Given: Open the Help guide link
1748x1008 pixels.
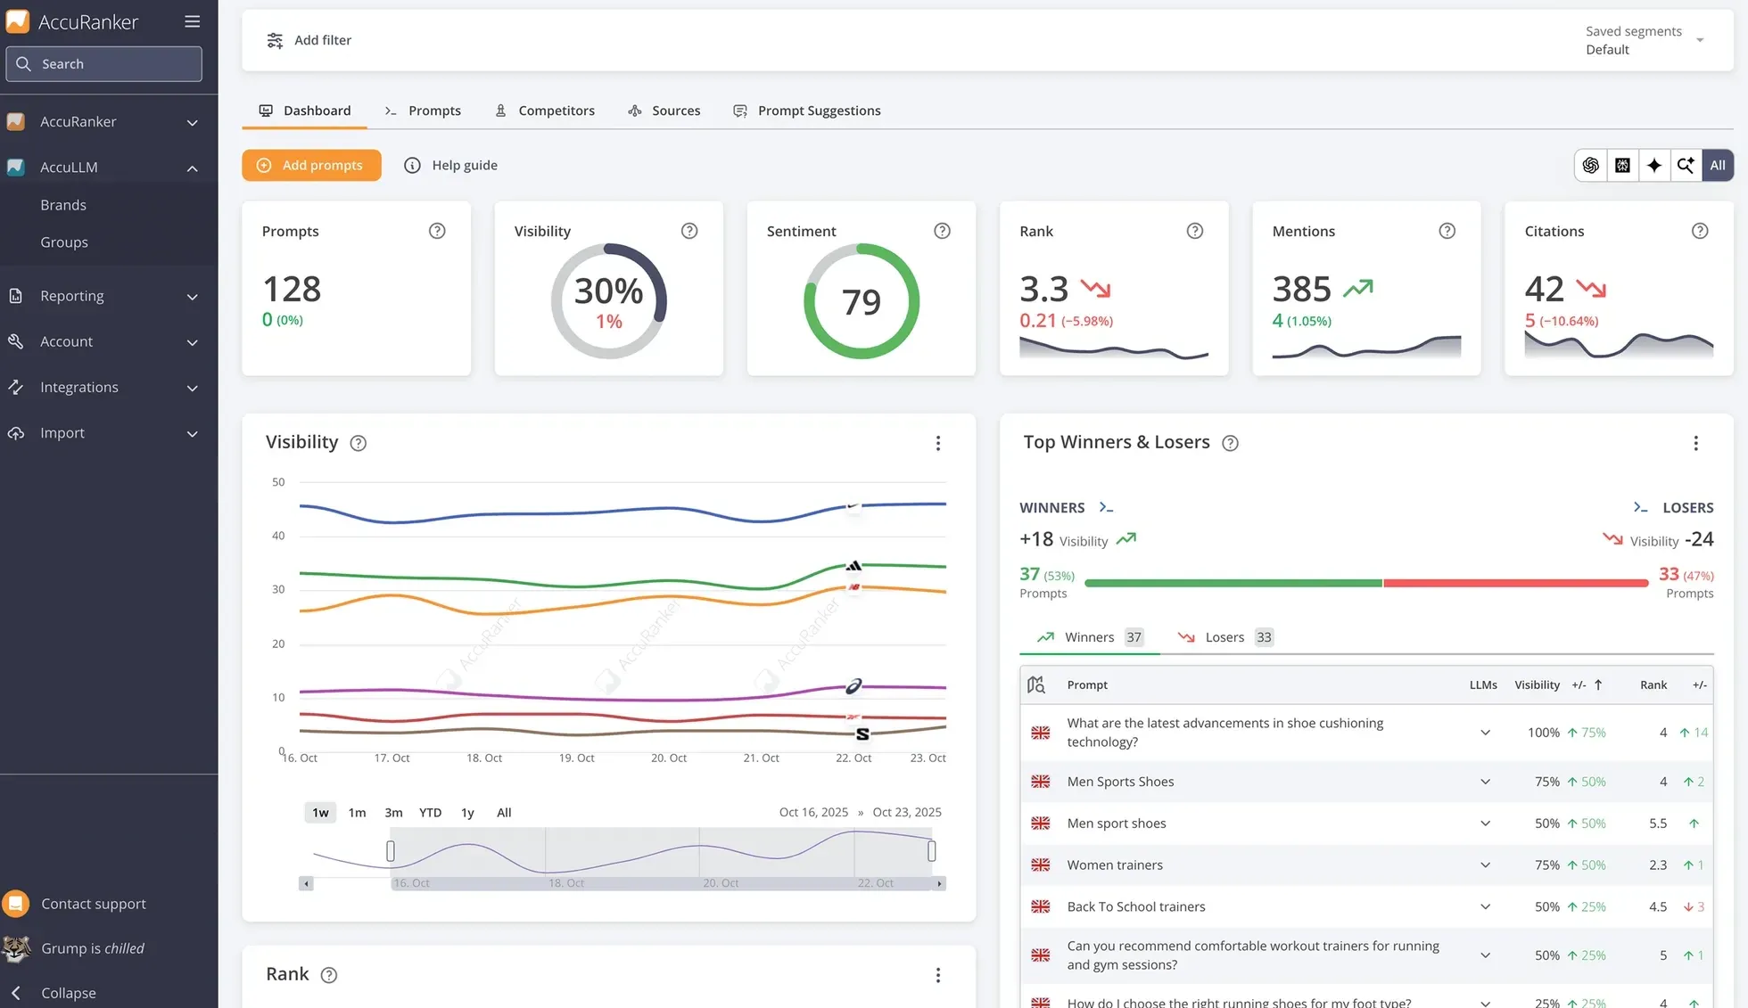Looking at the screenshot, I should [451, 165].
